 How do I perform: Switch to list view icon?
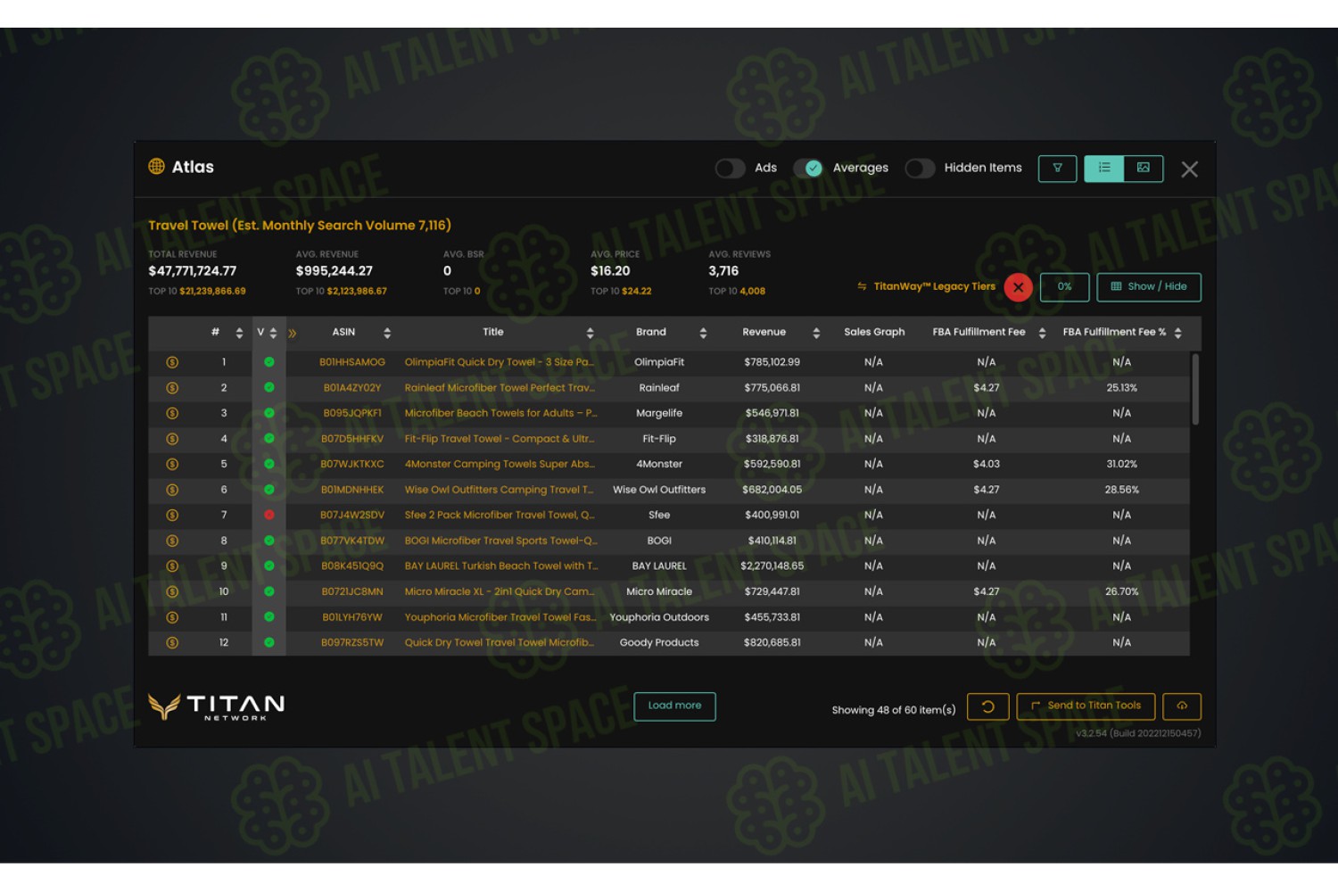click(x=1104, y=168)
